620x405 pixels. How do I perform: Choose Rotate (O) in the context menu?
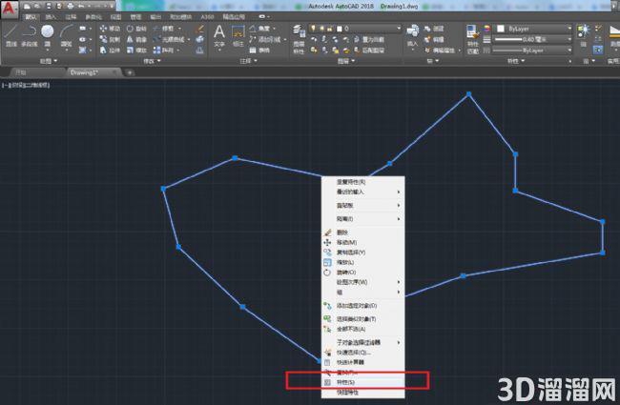[363, 273]
